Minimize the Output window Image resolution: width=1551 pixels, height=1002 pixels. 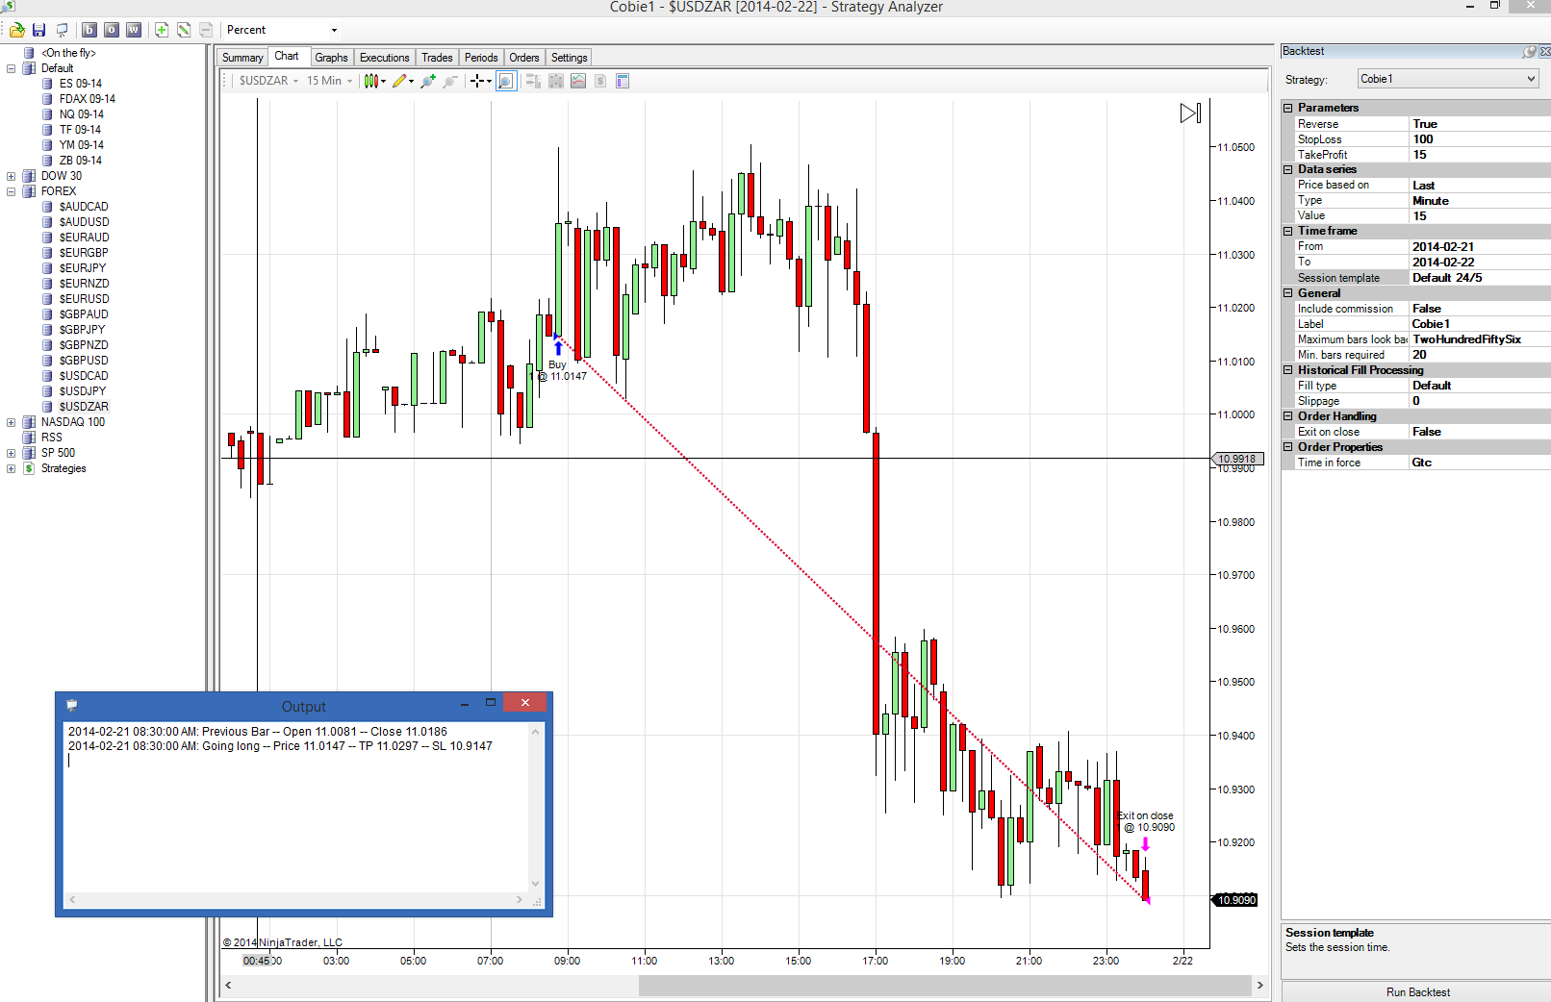(x=465, y=704)
